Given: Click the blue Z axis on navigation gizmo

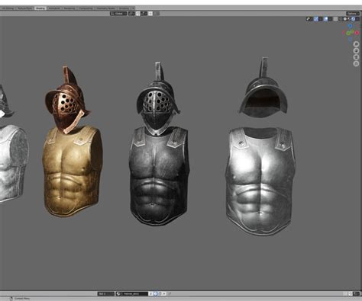Looking at the screenshot, I should 350,26.
